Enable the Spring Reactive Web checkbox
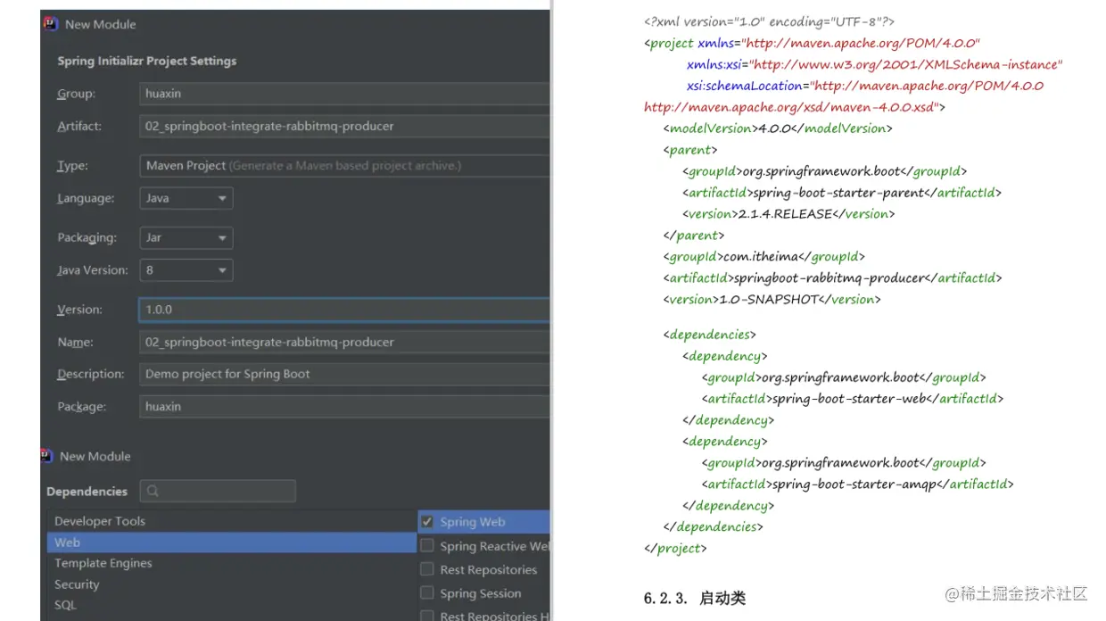 tap(427, 546)
